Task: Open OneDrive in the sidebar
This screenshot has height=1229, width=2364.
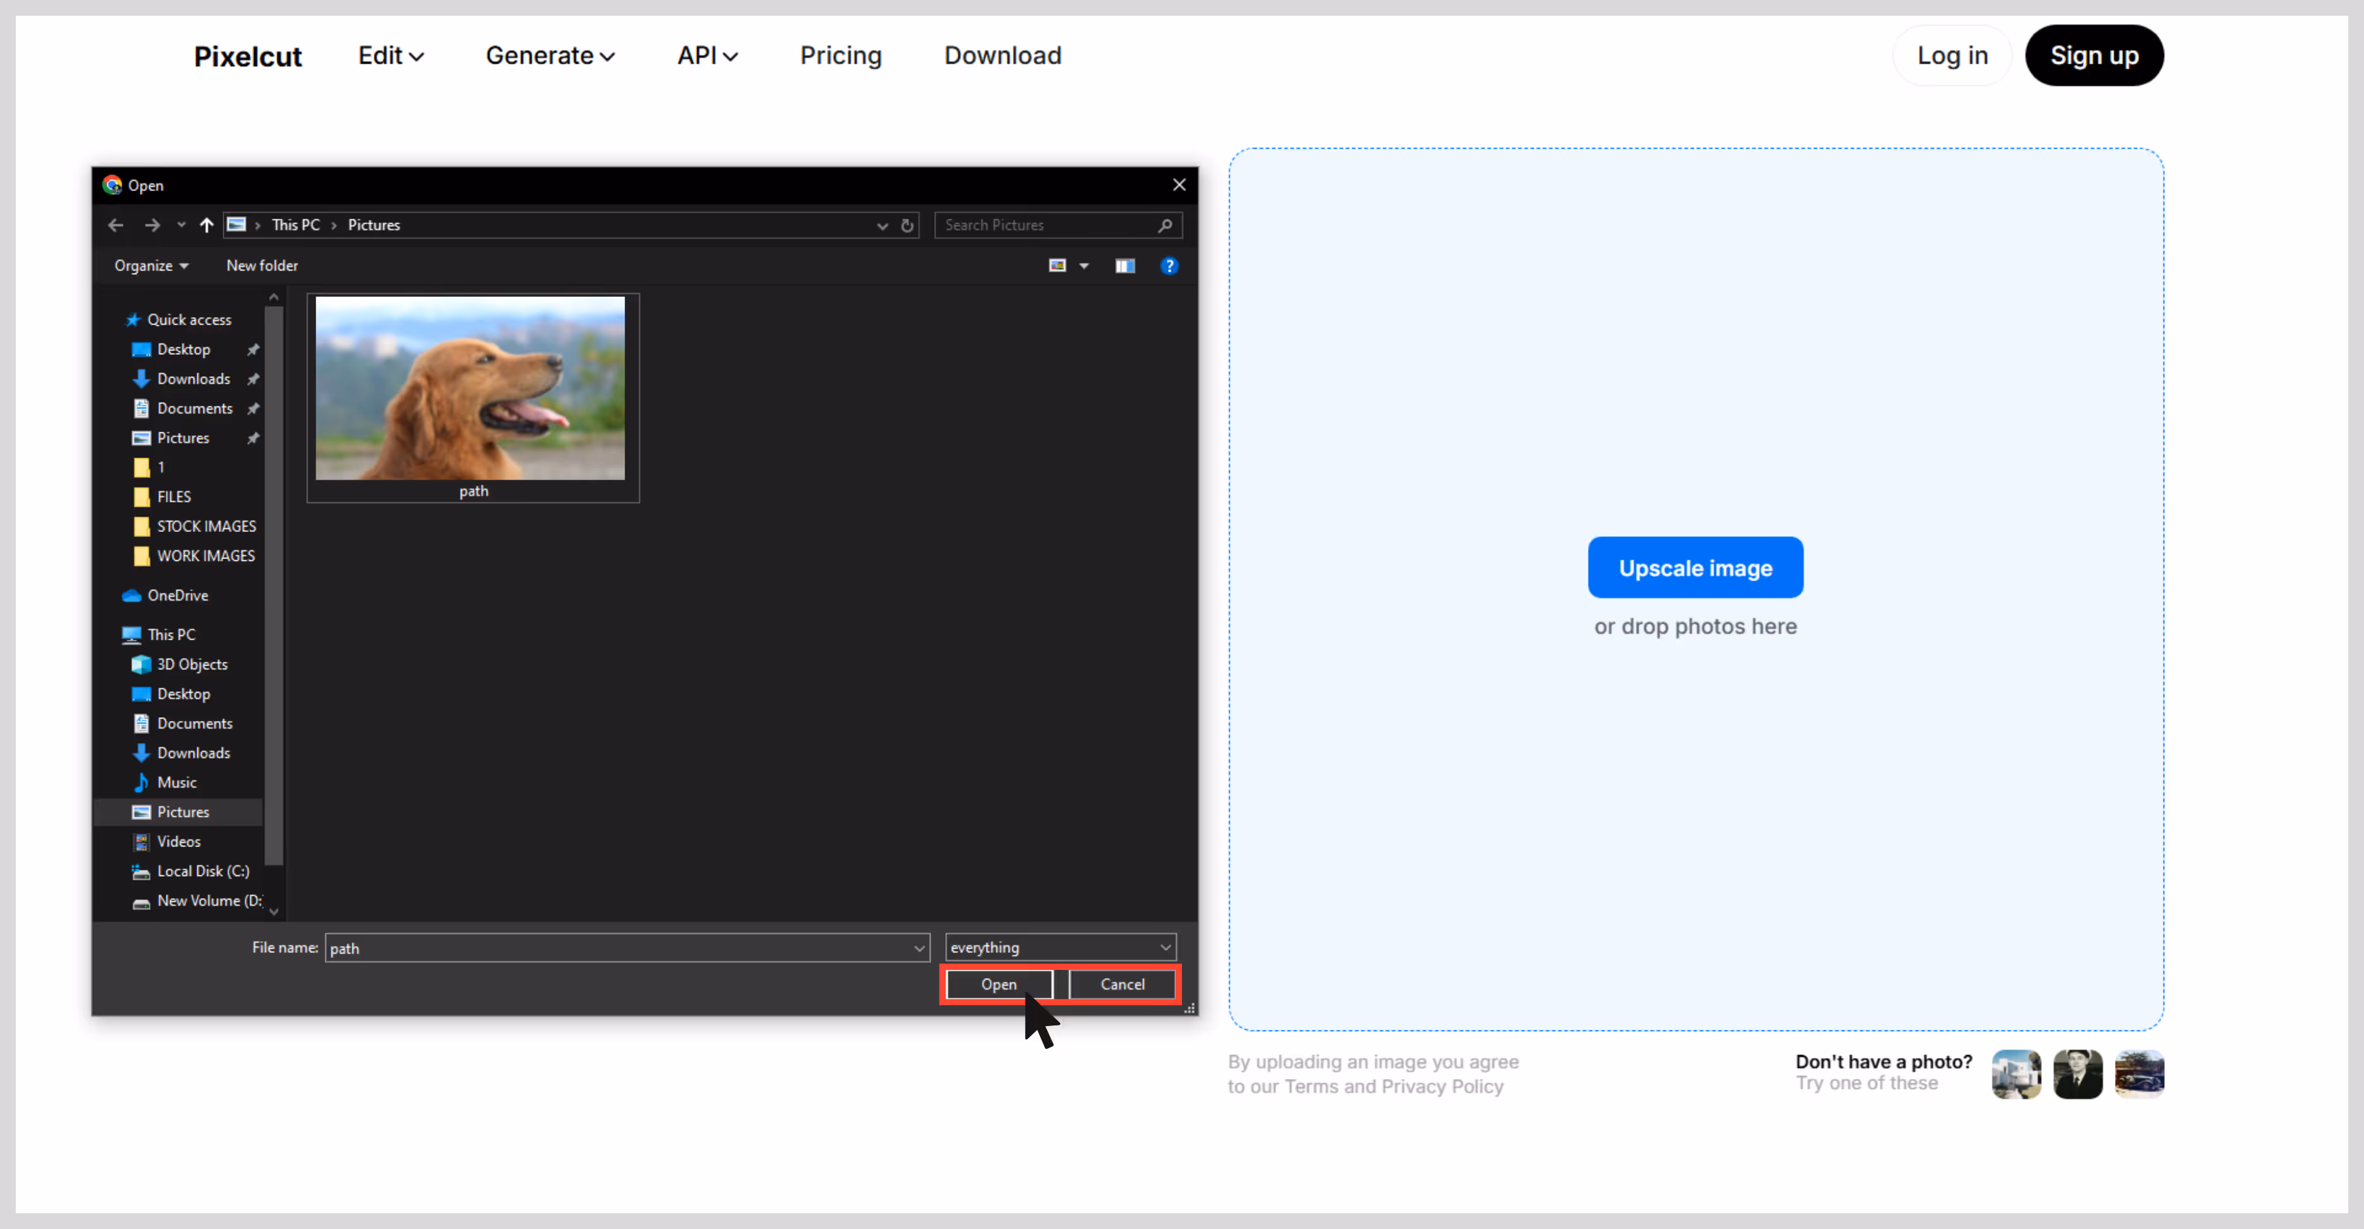Action: [177, 595]
